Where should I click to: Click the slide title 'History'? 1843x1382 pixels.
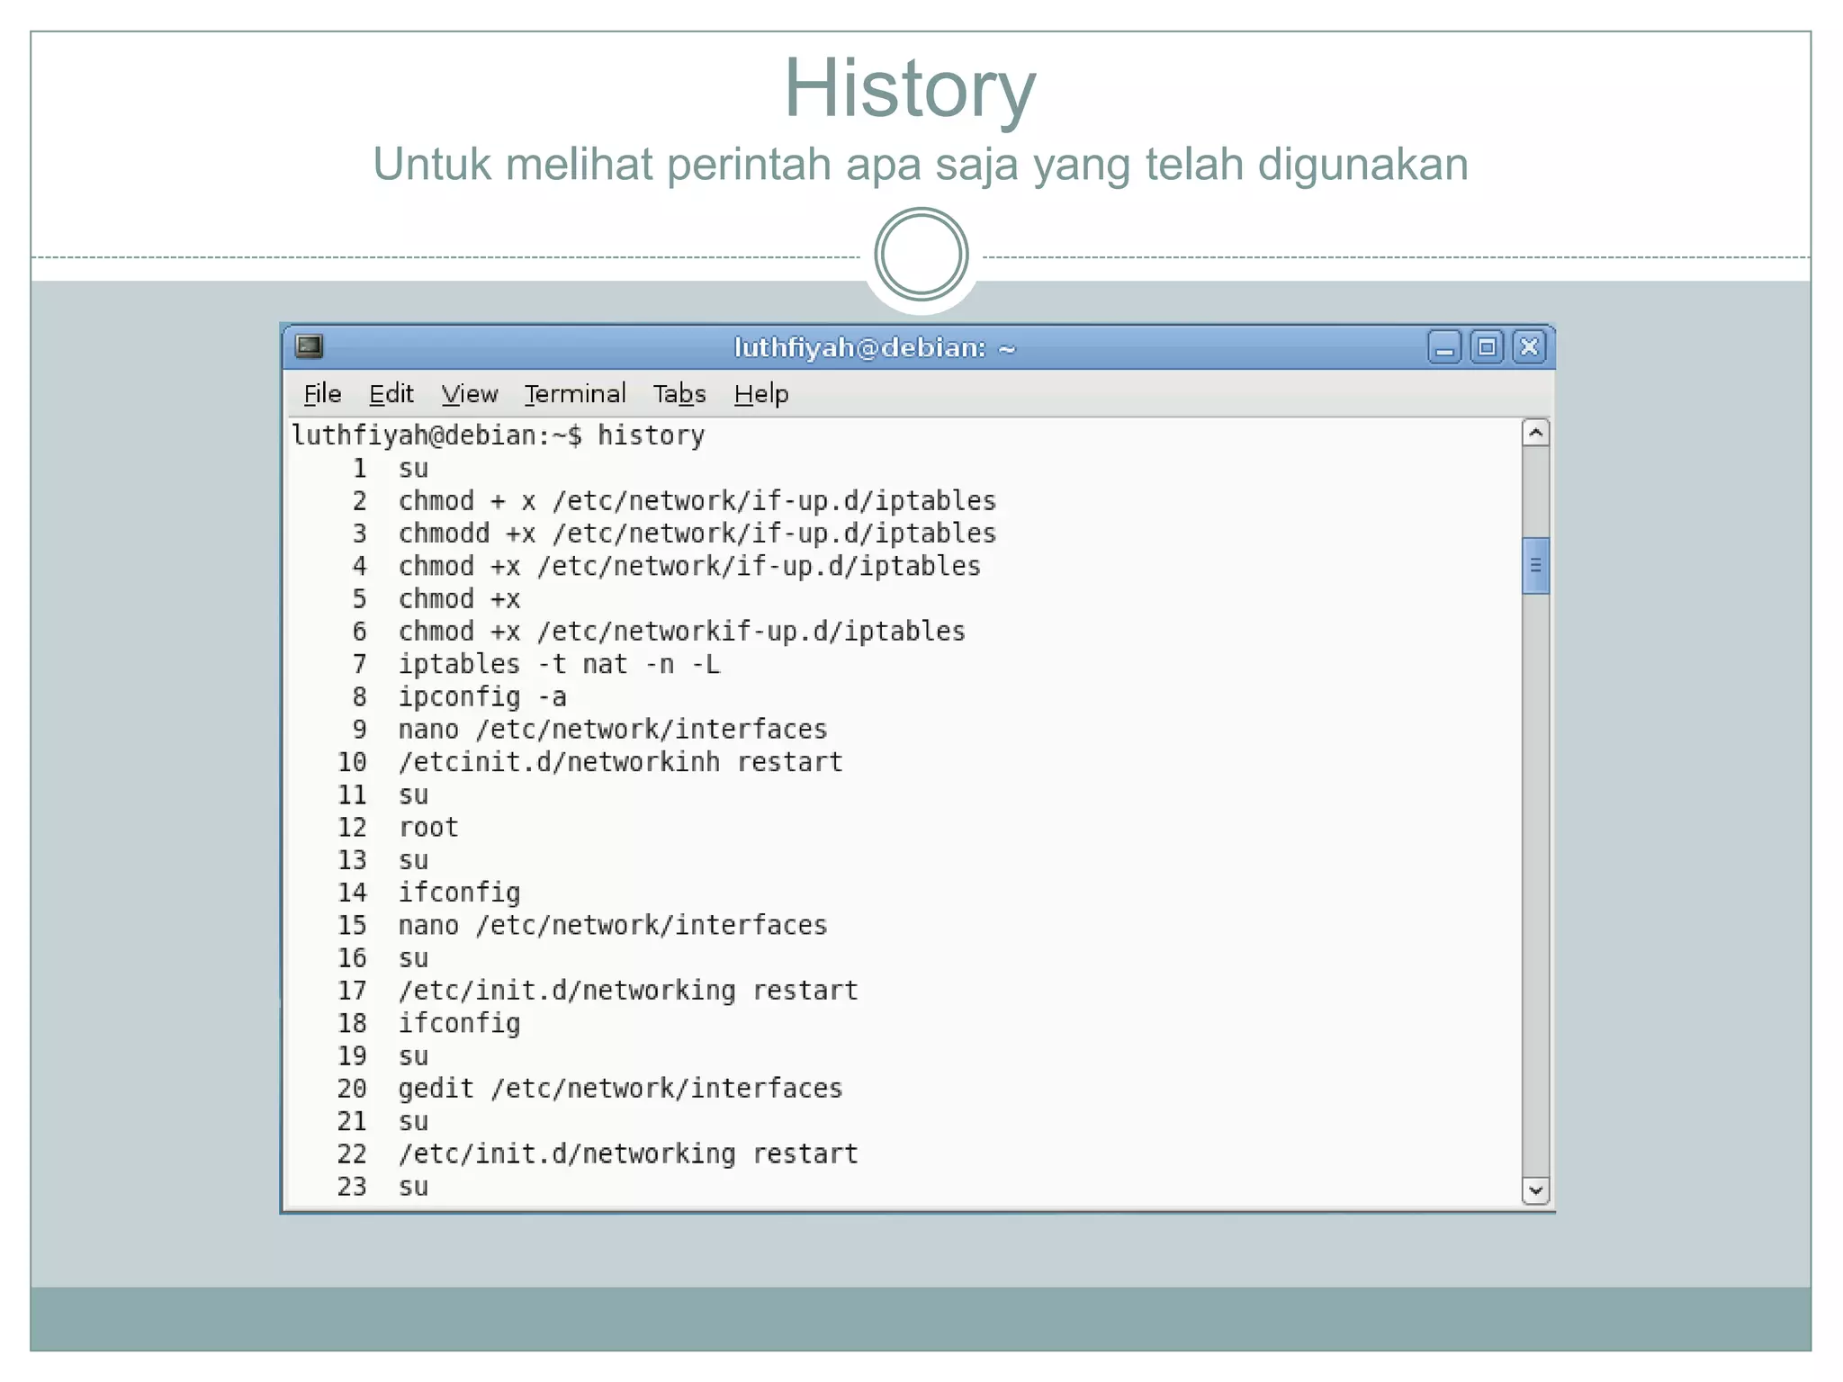(x=910, y=88)
